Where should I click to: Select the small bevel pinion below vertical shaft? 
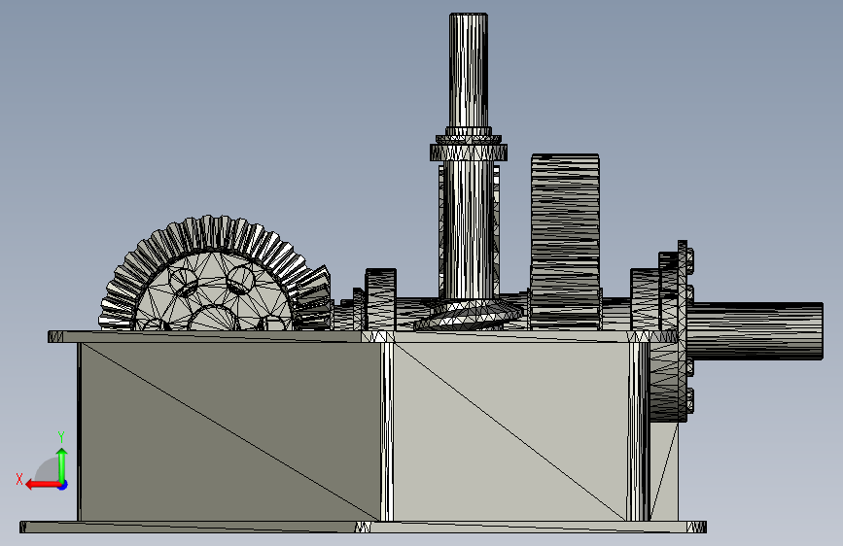pyautogui.click(x=468, y=316)
